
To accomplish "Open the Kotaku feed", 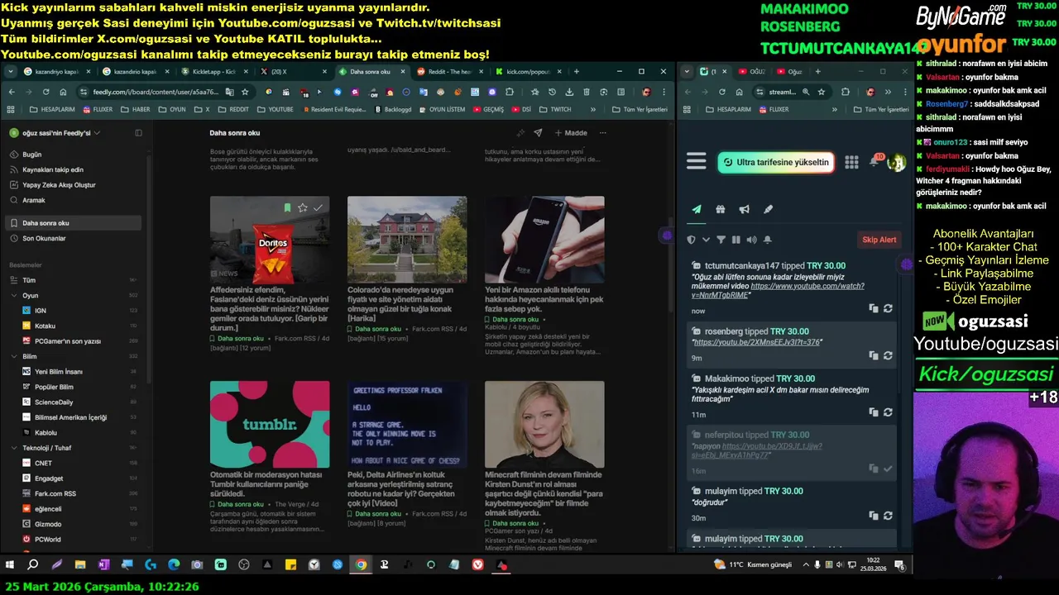I will click(74, 326).
